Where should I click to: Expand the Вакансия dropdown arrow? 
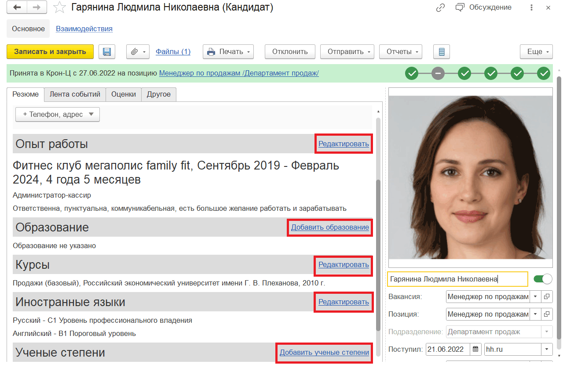[535, 297]
